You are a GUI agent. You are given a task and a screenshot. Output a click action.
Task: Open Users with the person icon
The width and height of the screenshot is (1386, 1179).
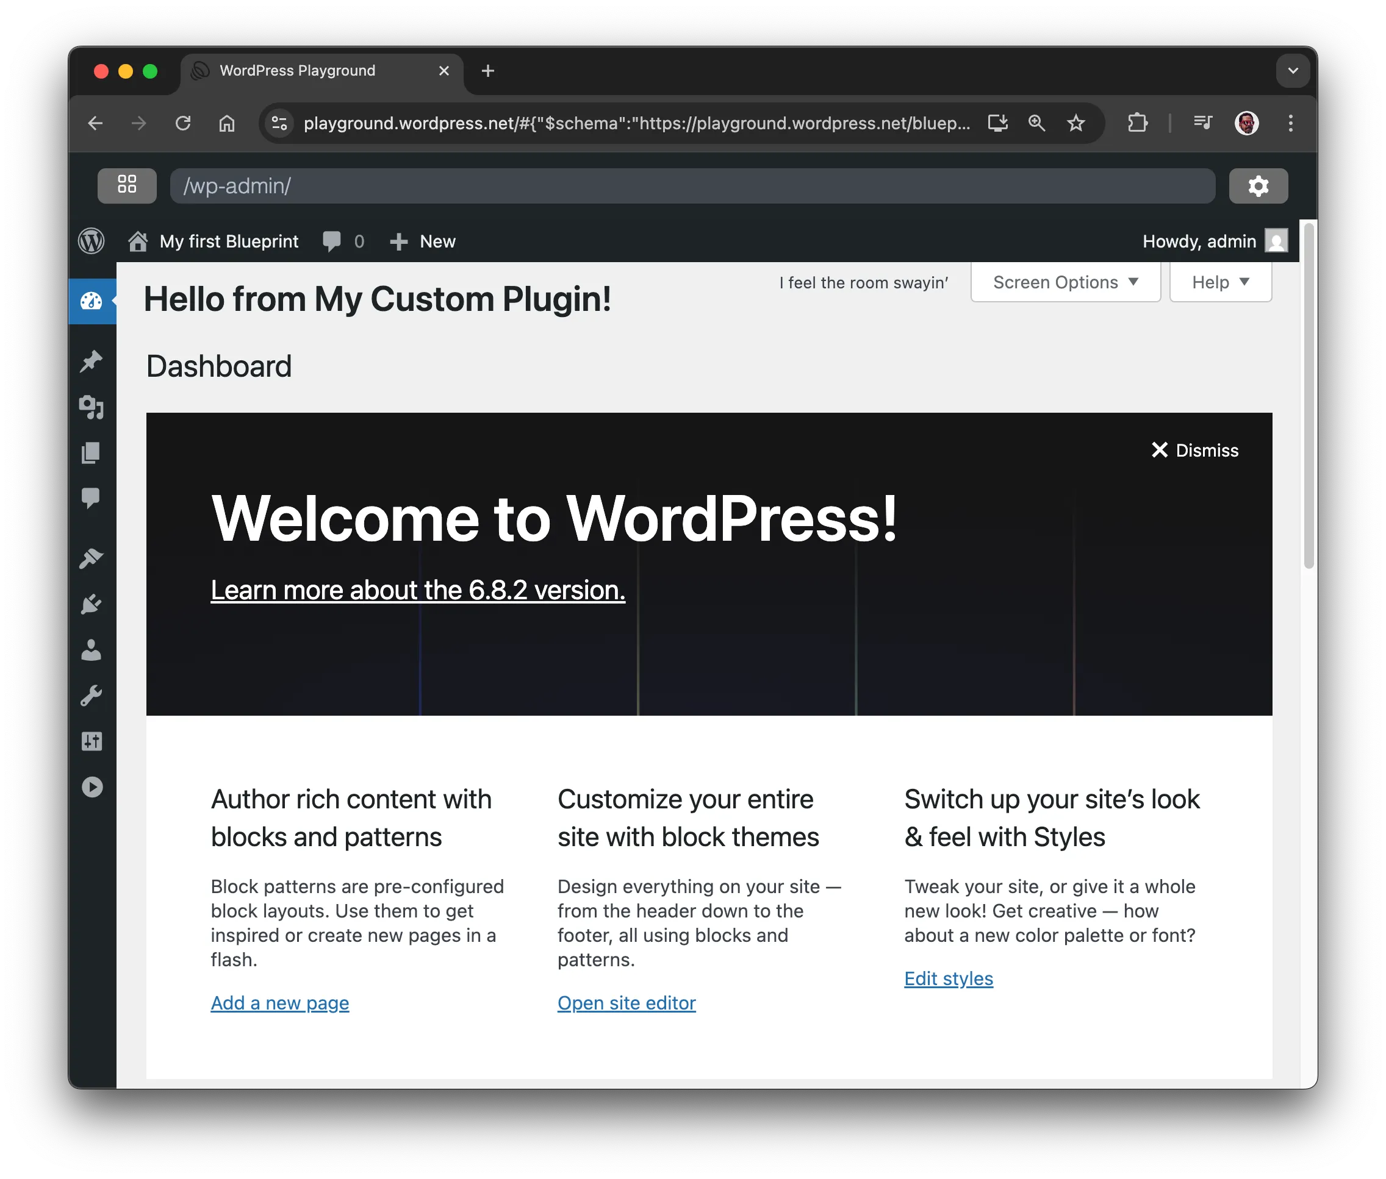tap(92, 650)
